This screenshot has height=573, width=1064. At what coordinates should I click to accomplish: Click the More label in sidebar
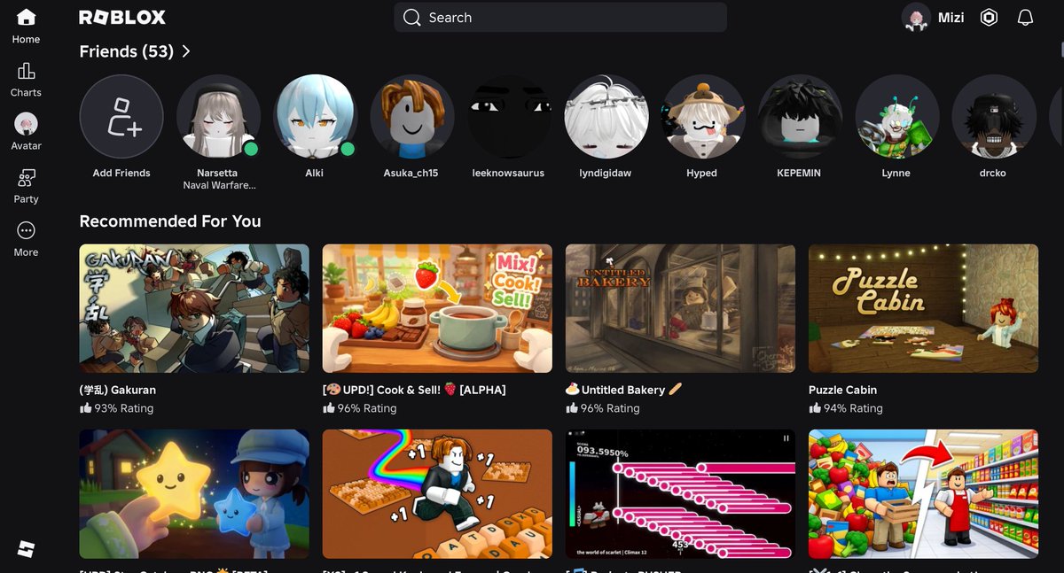click(26, 252)
